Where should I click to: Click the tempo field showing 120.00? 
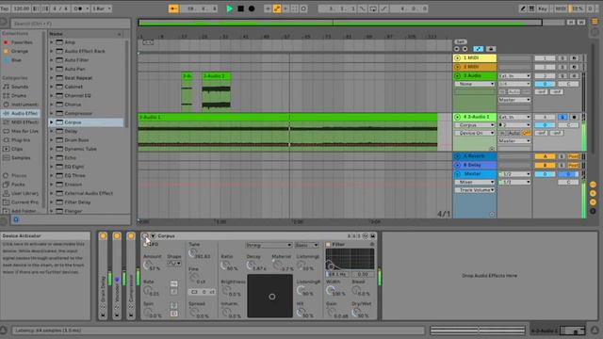click(21, 8)
